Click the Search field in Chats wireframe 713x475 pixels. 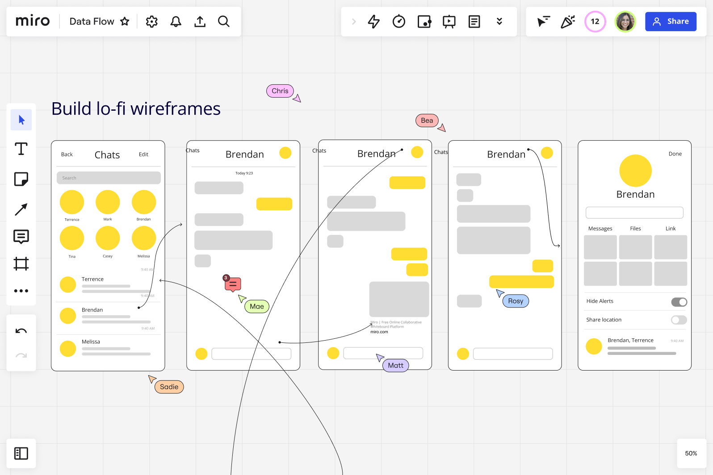pyautogui.click(x=109, y=178)
